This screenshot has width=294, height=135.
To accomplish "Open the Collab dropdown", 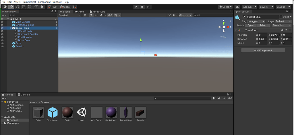I will (x=225, y=7).
